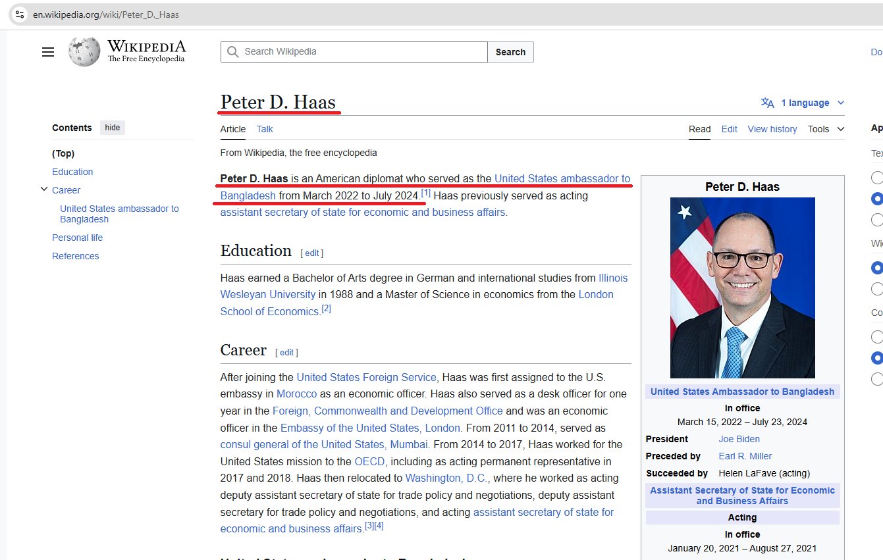This screenshot has height=560, width=883.
Task: Open the Earl R. Miller infobox link
Action: 745,456
